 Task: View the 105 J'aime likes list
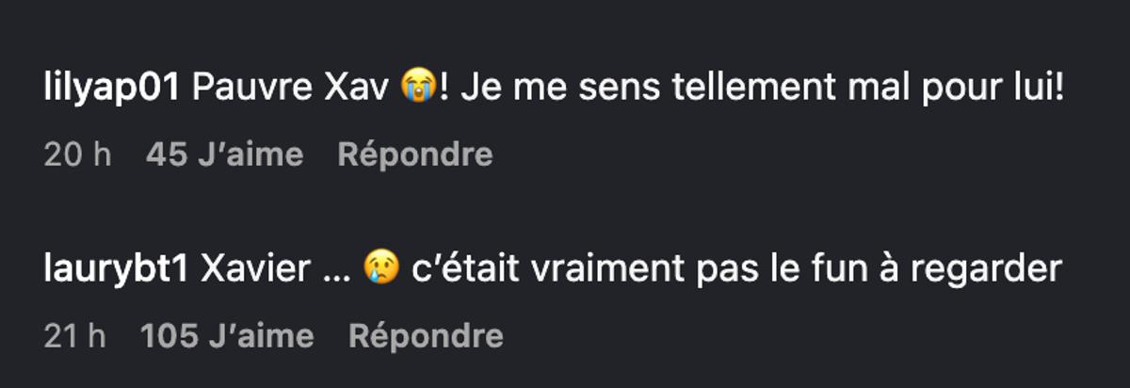[x=226, y=335]
